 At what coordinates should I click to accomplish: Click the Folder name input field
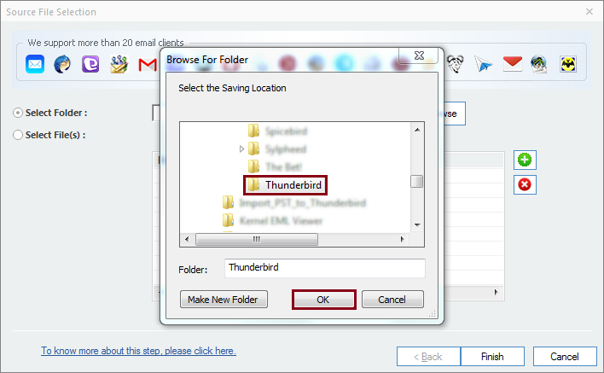coord(325,268)
